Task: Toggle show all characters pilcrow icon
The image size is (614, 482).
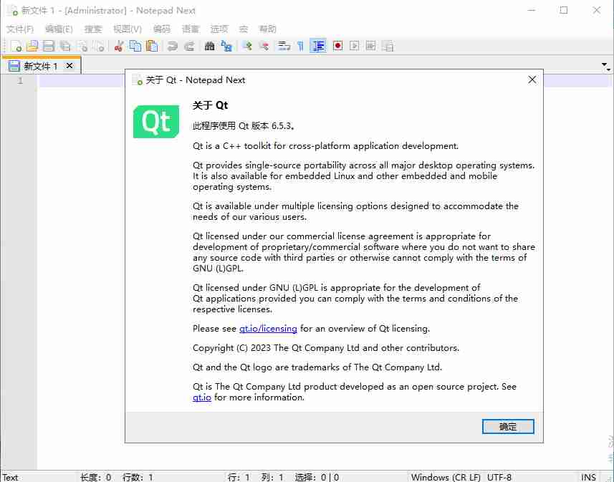Action: click(300, 46)
